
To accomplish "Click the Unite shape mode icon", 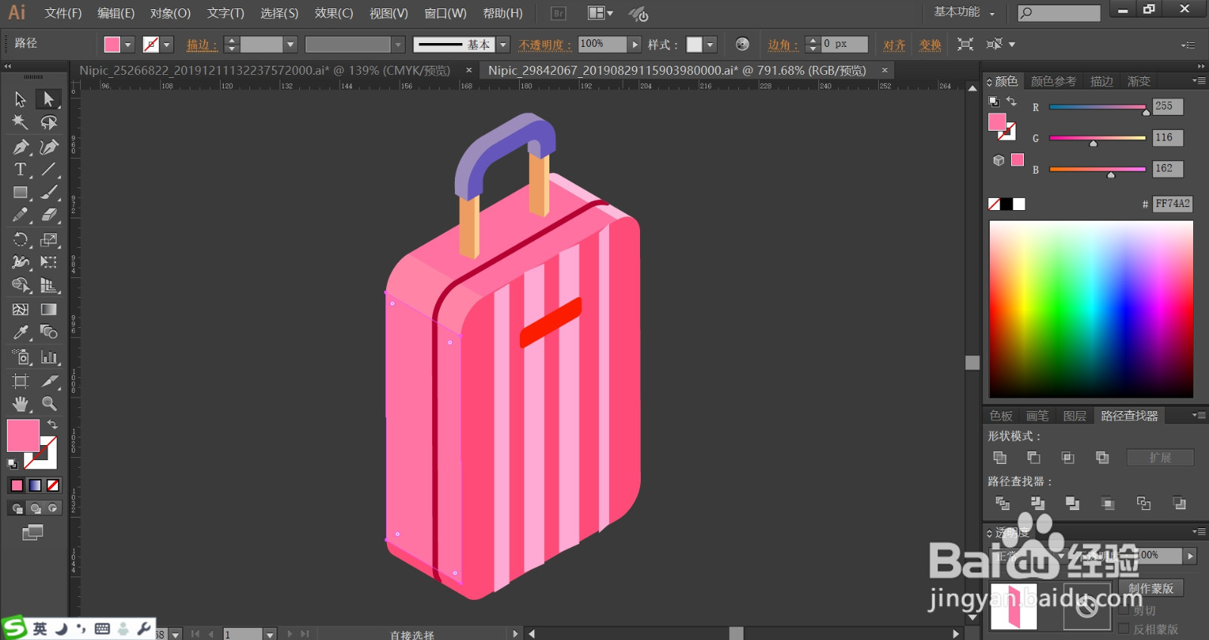I will point(1000,458).
